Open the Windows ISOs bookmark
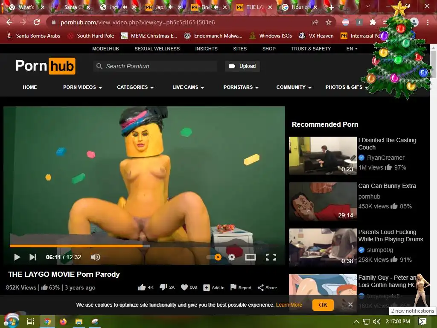Viewport: 437px width, 328px height. tap(271, 36)
